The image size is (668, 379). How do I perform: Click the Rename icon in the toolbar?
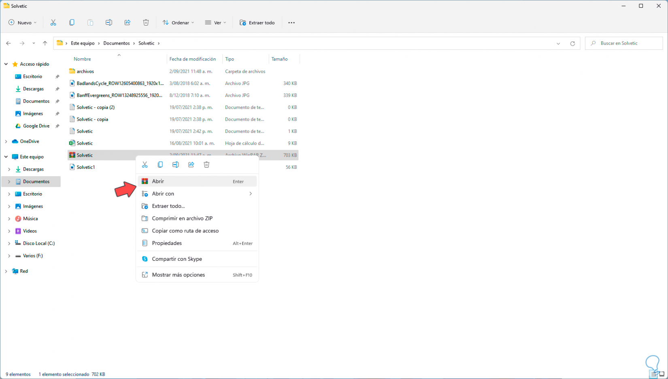[x=108, y=23]
